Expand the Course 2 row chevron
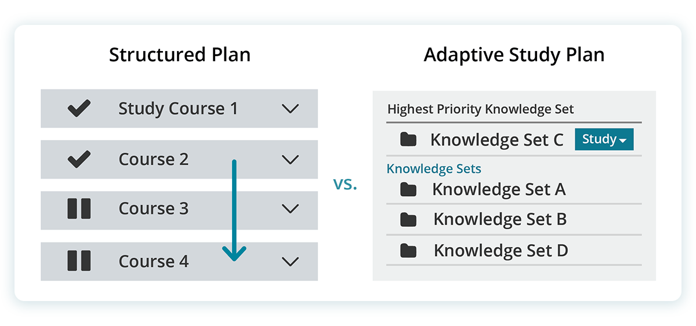 (290, 160)
